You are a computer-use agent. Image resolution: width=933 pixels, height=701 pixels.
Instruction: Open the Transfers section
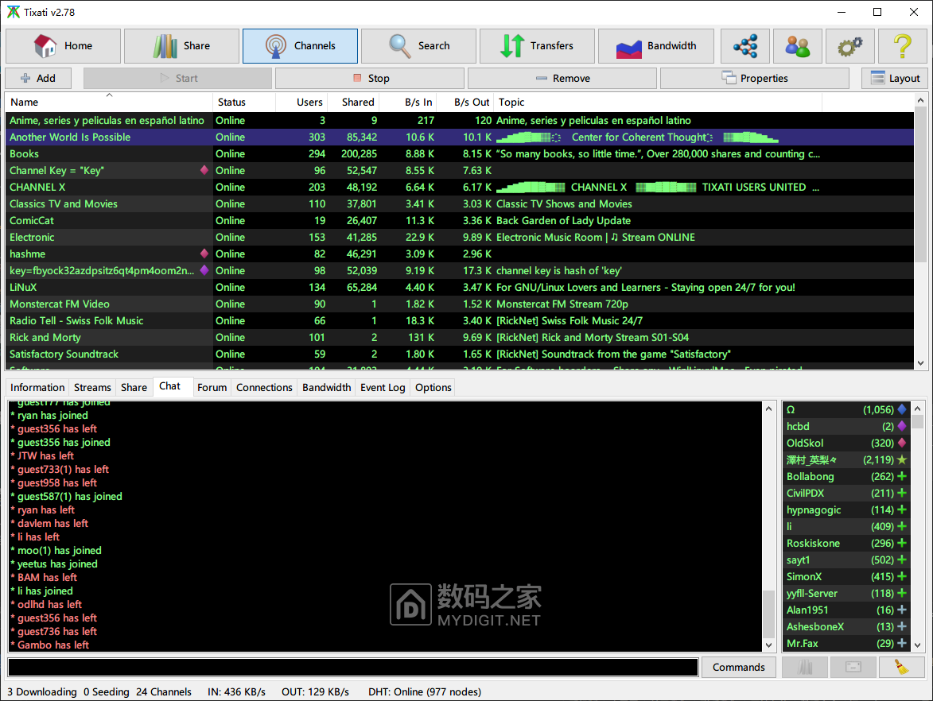tap(537, 46)
